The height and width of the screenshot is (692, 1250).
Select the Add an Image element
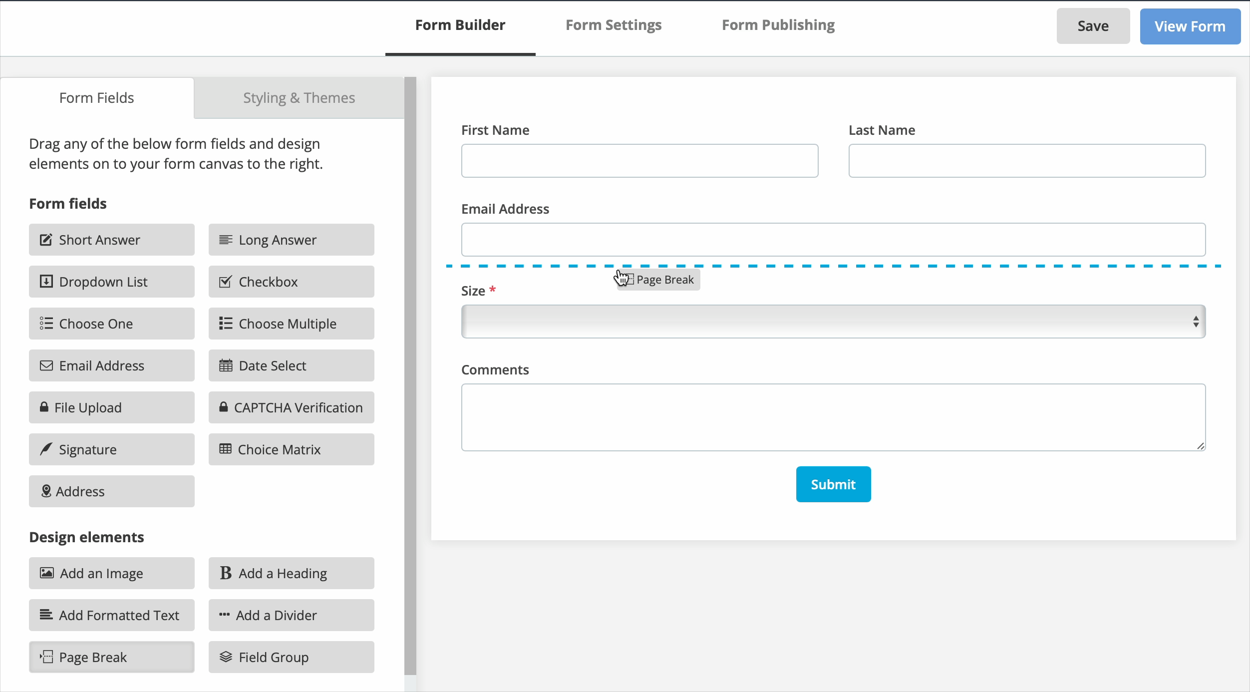(112, 573)
